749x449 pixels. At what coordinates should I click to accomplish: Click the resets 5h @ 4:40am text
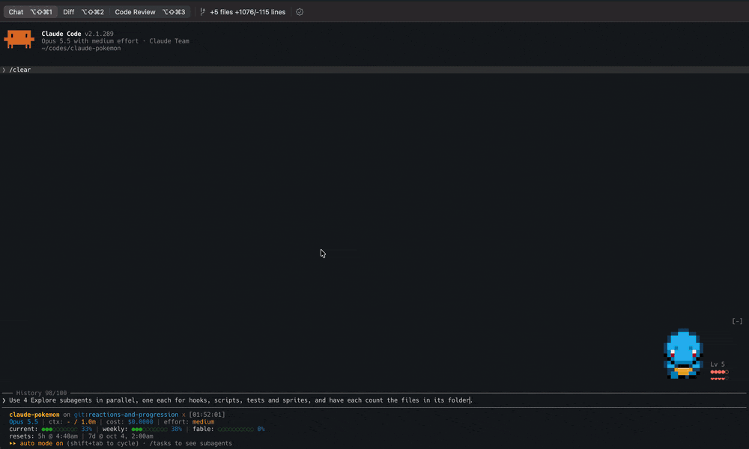coord(43,436)
